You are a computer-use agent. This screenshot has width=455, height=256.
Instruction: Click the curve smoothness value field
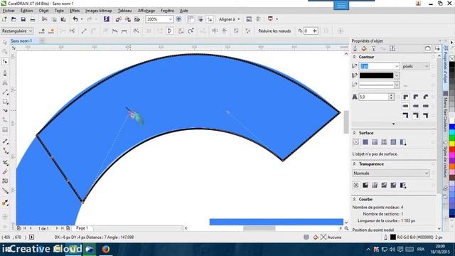coord(308,31)
